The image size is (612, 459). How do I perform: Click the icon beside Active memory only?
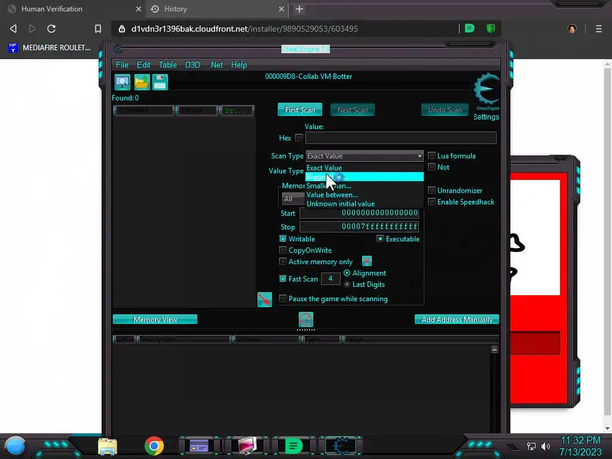367,261
